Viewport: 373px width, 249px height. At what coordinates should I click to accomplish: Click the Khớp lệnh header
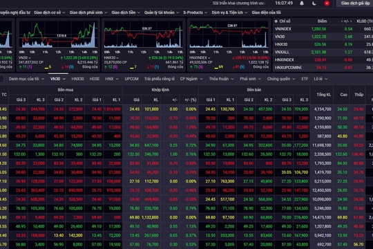(x=160, y=90)
